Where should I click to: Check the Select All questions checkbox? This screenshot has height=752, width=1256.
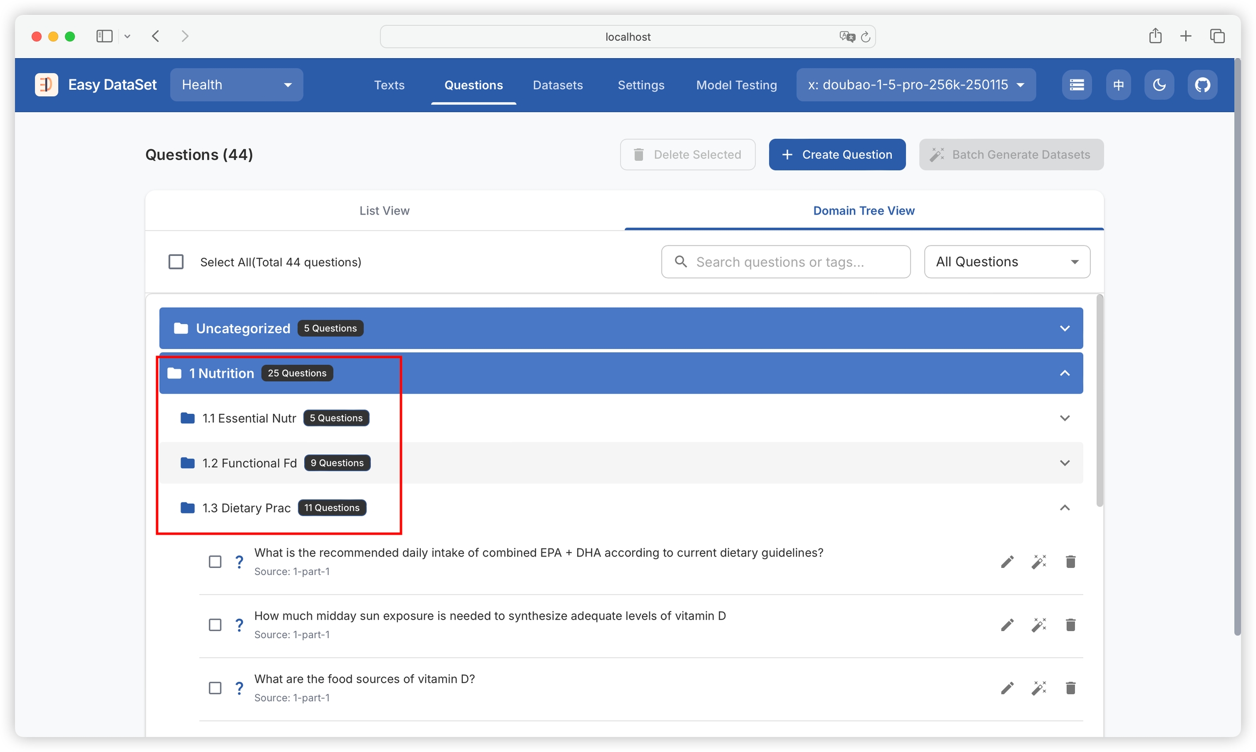pyautogui.click(x=176, y=262)
